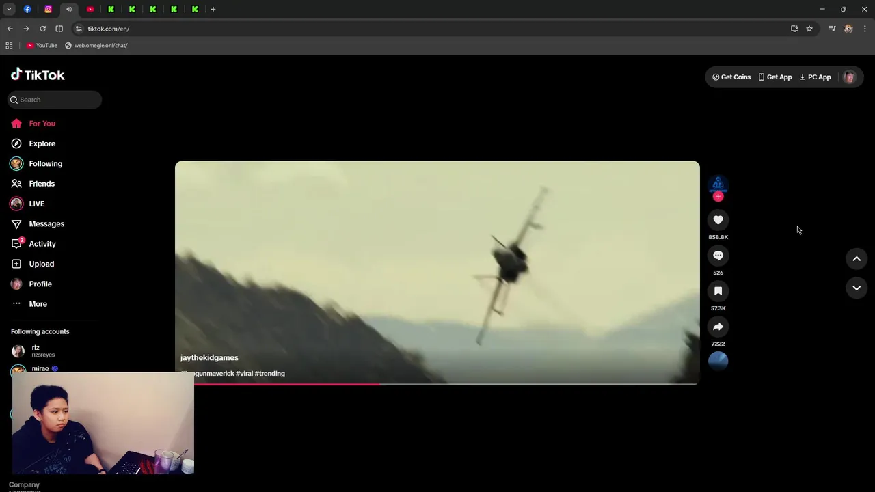Open the video creator's profile picture
875x492 pixels.
pyautogui.click(x=718, y=184)
